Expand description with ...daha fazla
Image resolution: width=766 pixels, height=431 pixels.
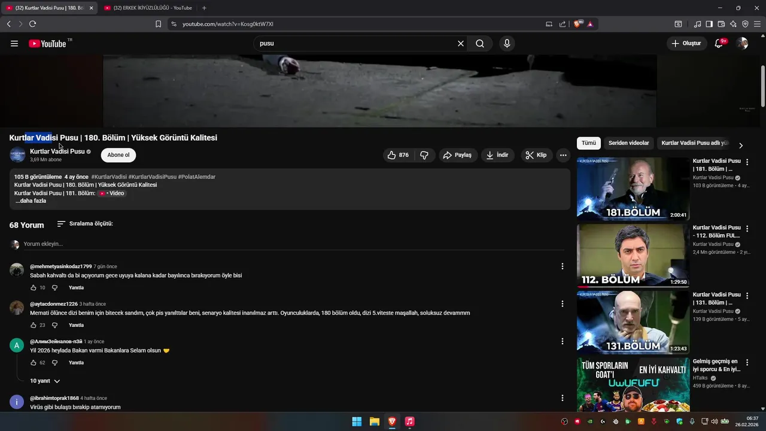coord(31,201)
